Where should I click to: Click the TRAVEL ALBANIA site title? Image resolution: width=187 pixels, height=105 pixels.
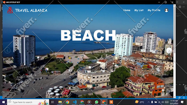point(31,10)
